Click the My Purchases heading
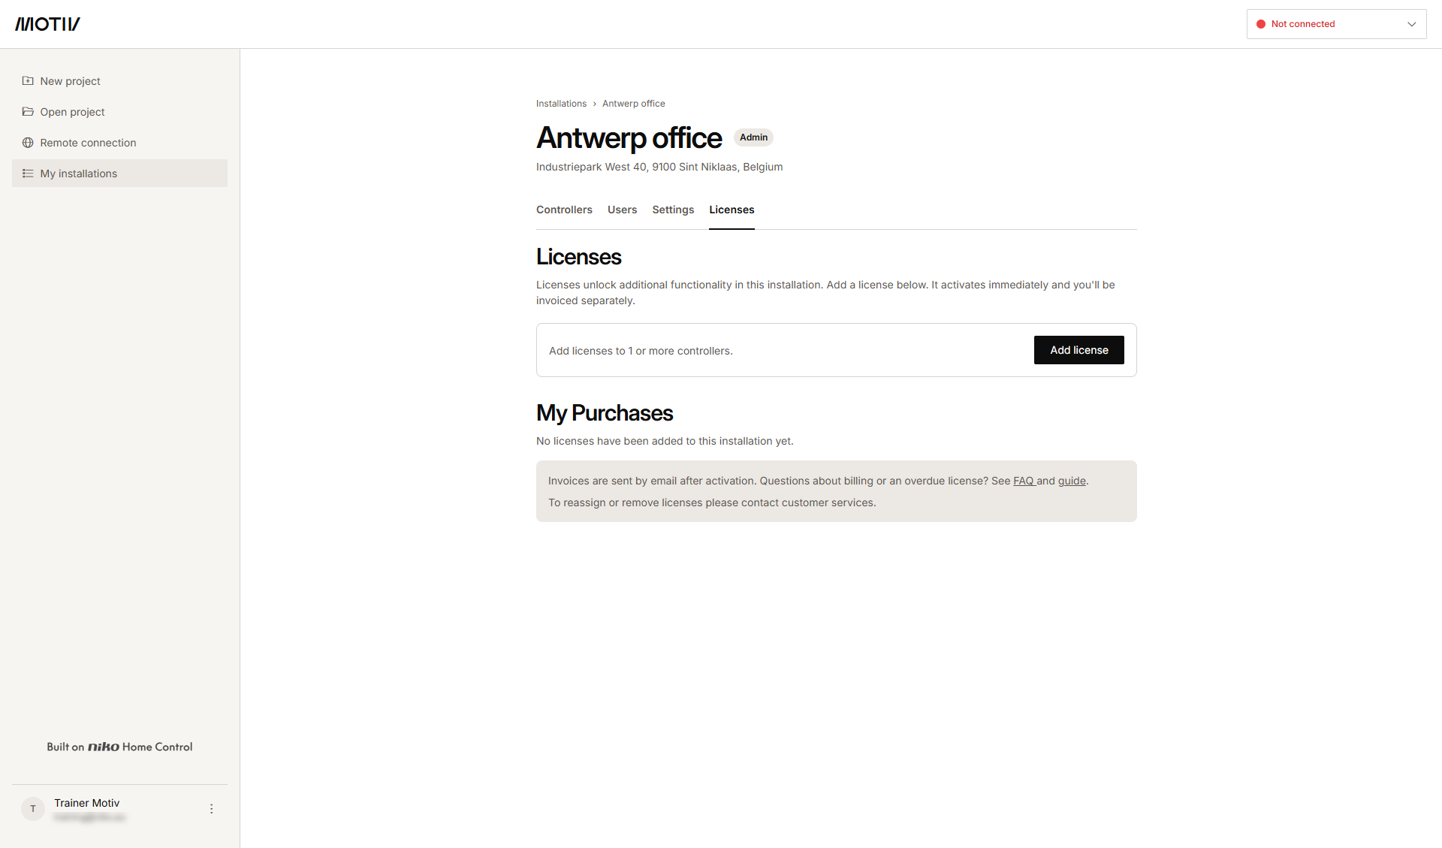The width and height of the screenshot is (1442, 848). point(604,413)
